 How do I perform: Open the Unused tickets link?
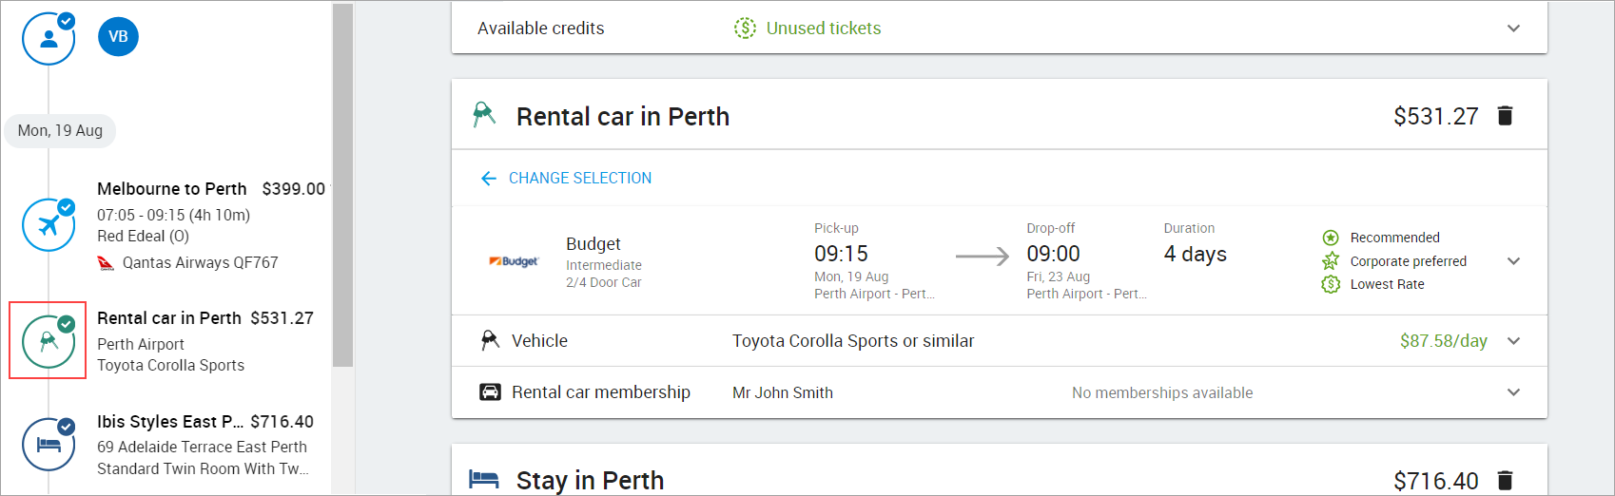[824, 29]
